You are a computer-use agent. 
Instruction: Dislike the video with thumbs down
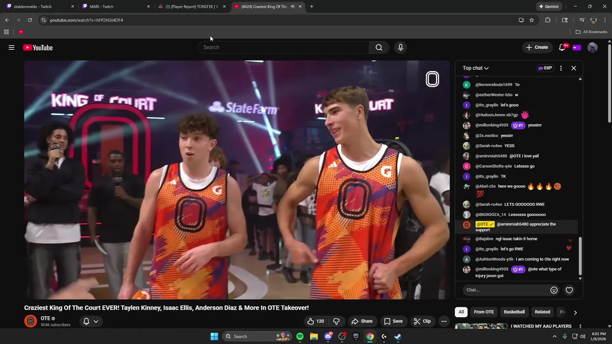click(336, 321)
